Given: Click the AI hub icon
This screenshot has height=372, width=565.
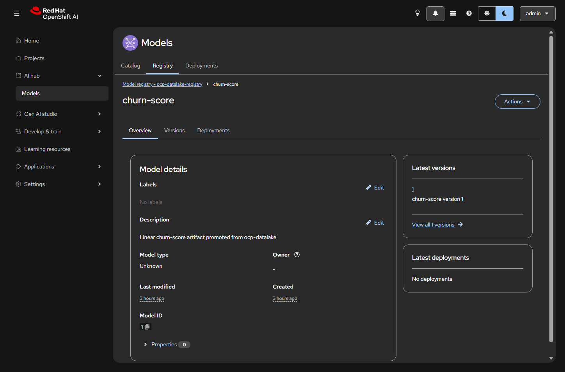Looking at the screenshot, I should [18, 76].
